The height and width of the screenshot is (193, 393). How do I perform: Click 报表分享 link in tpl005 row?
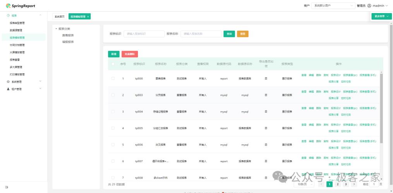coord(334,131)
